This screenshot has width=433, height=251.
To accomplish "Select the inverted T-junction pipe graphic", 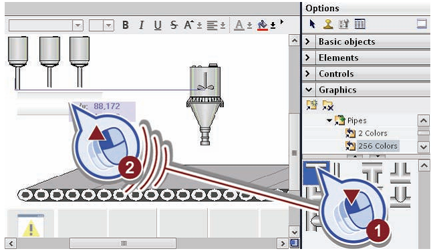I will (x=400, y=173).
